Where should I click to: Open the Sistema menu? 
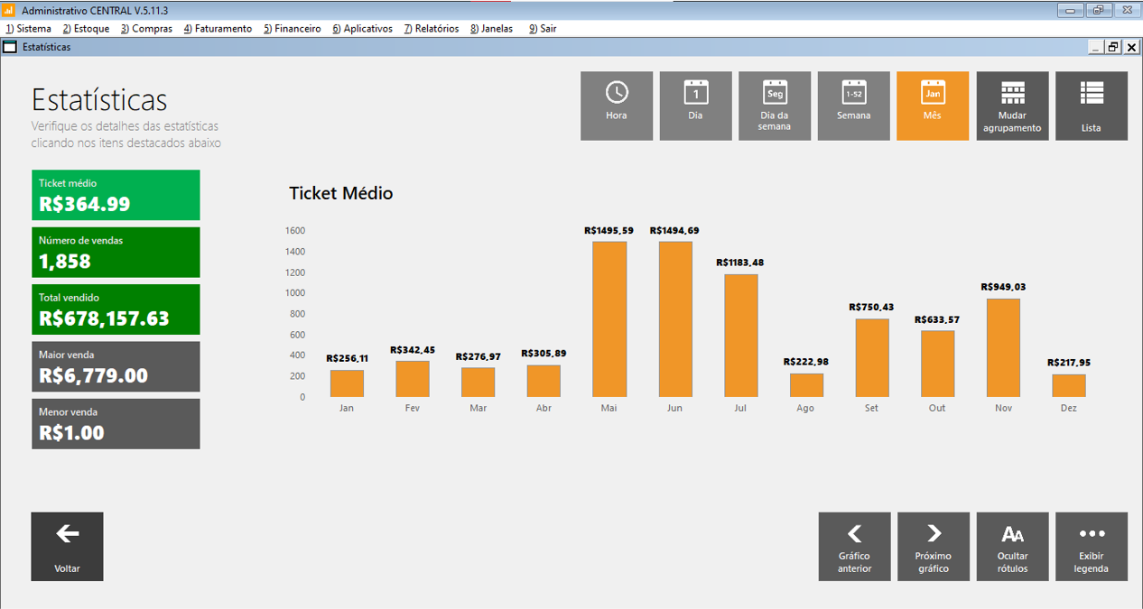[x=29, y=29]
